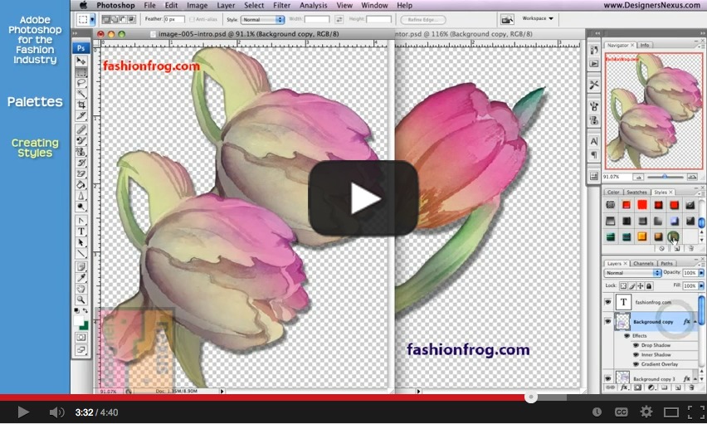Enter fullscreen video mode

(696, 412)
